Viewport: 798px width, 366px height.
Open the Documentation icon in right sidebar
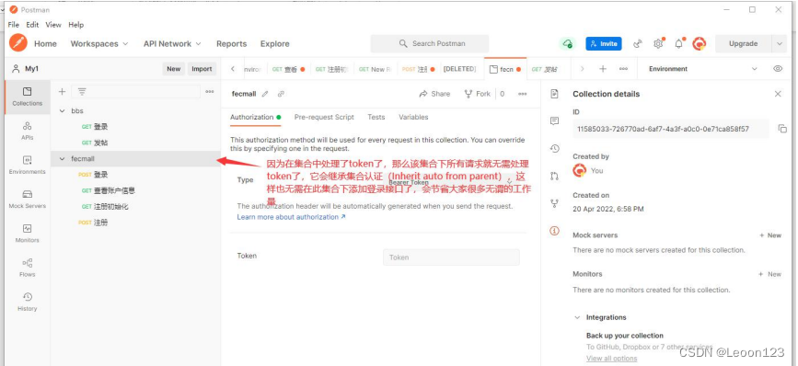(x=555, y=94)
